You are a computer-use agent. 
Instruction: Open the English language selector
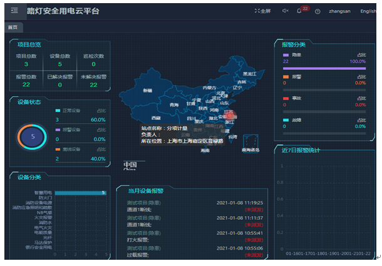(368, 11)
